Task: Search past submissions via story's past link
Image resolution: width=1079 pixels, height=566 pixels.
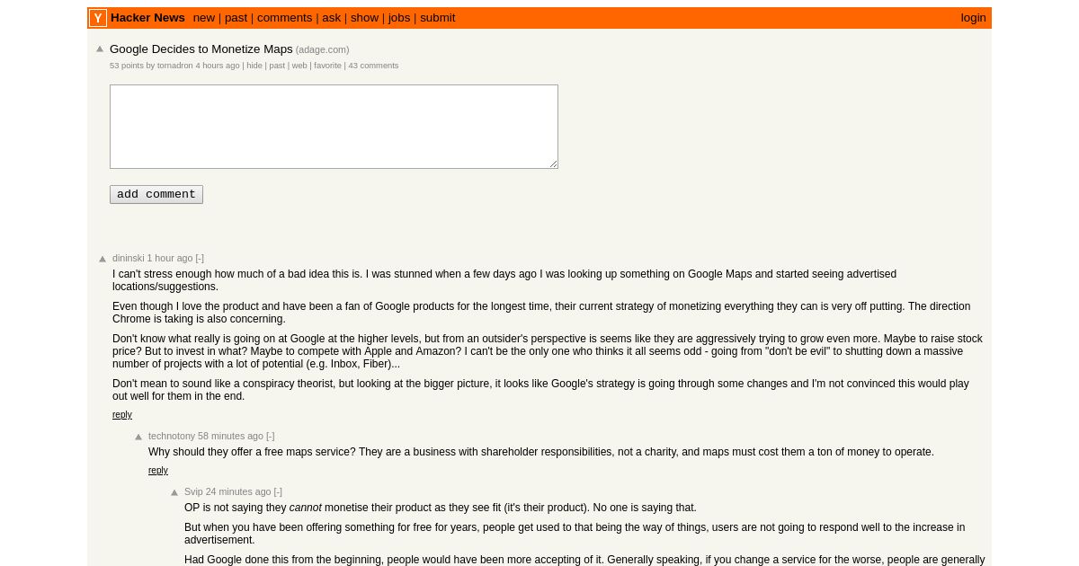Action: point(277,66)
